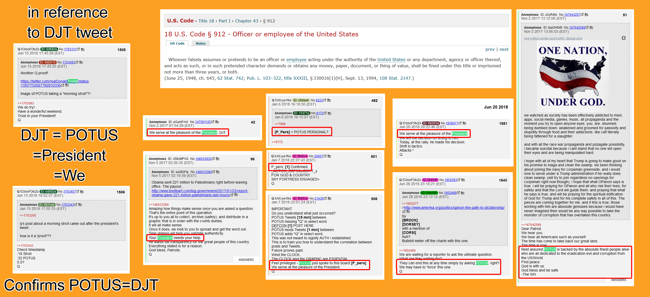Go to prev U.S. Code section
Viewport: 650px width, 297px height.
(490, 49)
